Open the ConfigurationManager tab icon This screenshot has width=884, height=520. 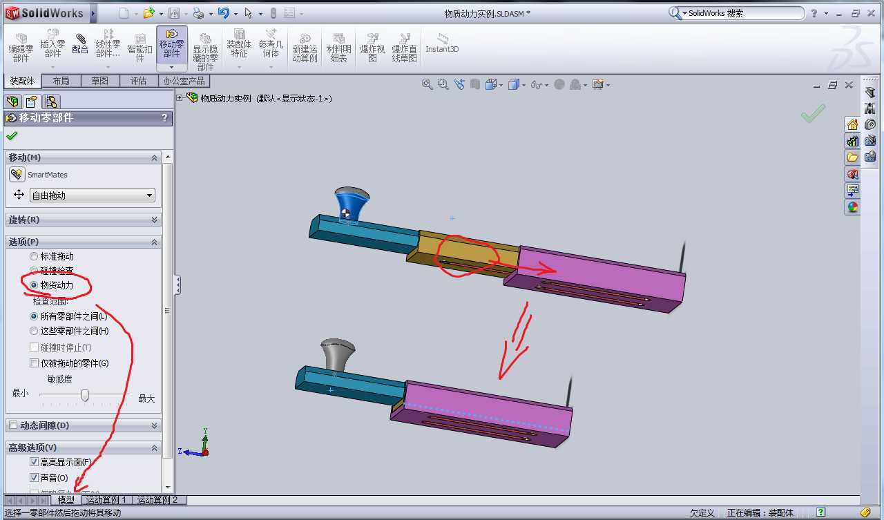pyautogui.click(x=52, y=102)
